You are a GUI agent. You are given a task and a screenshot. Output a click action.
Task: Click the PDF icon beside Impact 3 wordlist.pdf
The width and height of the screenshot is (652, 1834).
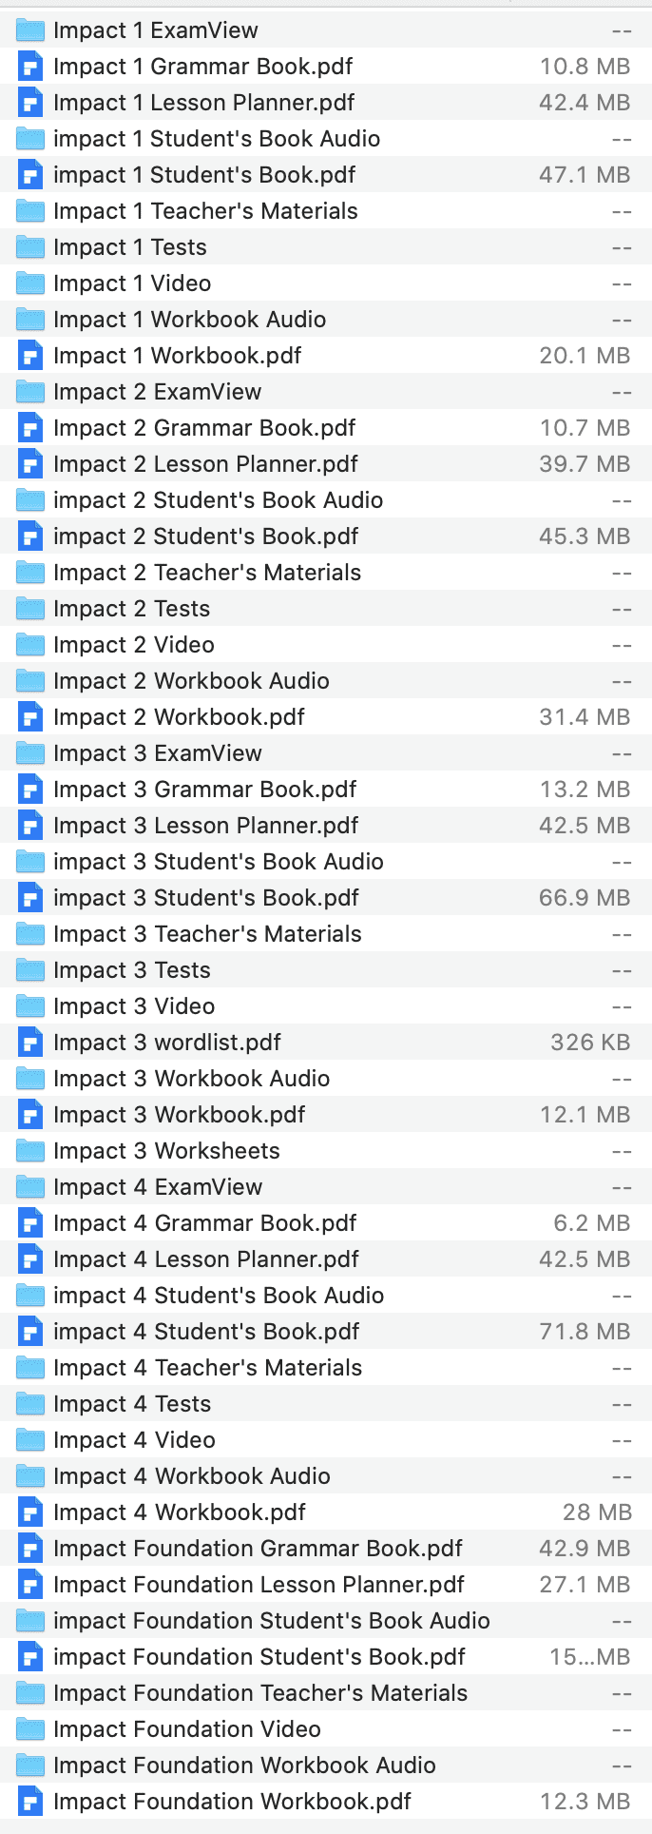point(30,1043)
